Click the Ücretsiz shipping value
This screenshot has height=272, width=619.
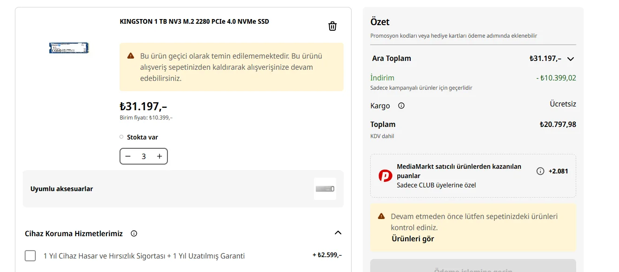563,104
